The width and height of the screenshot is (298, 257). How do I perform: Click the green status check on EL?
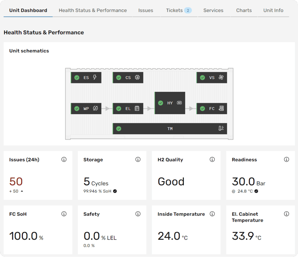119,108
